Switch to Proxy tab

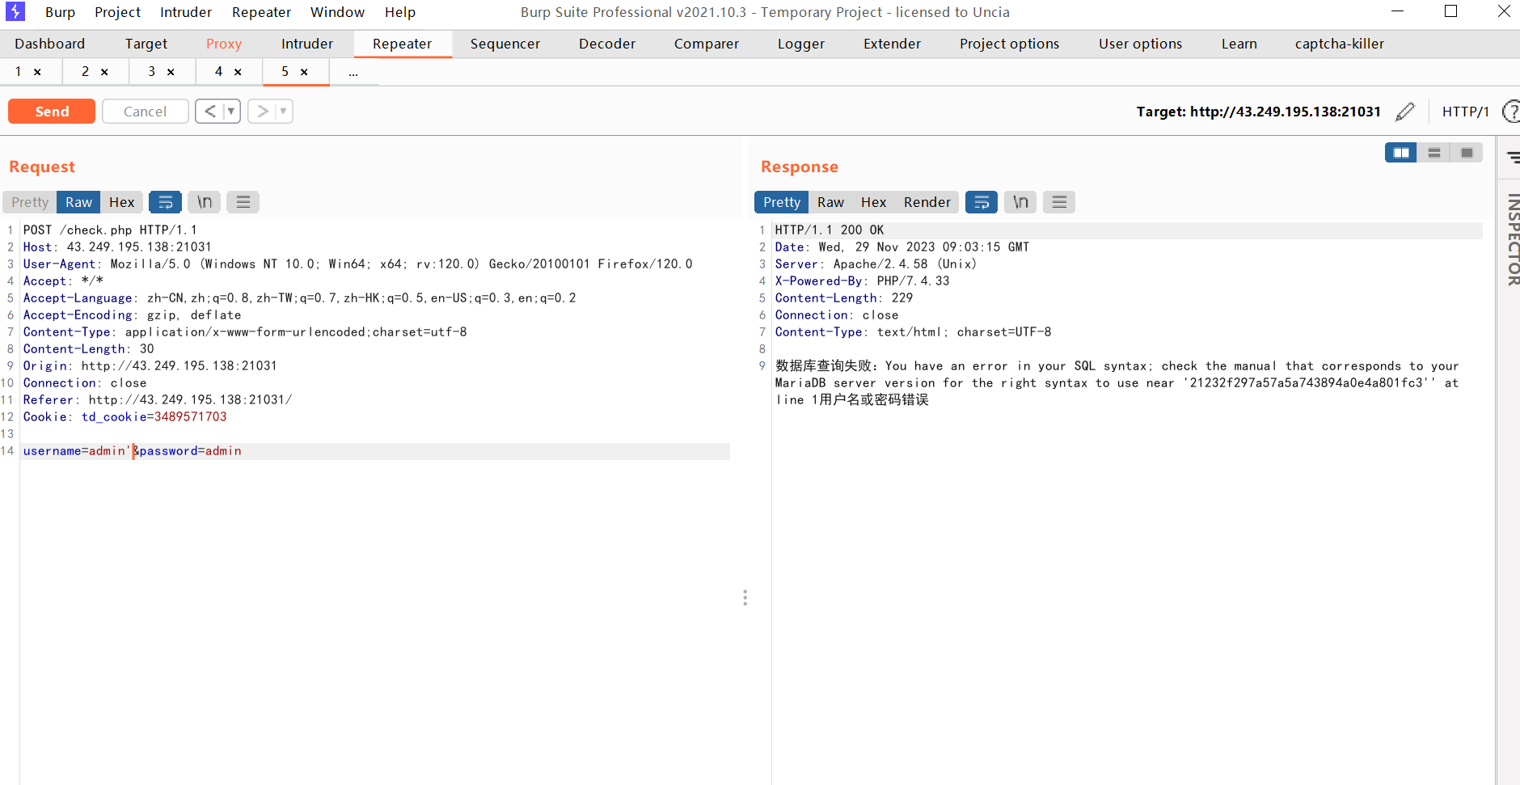coord(224,44)
